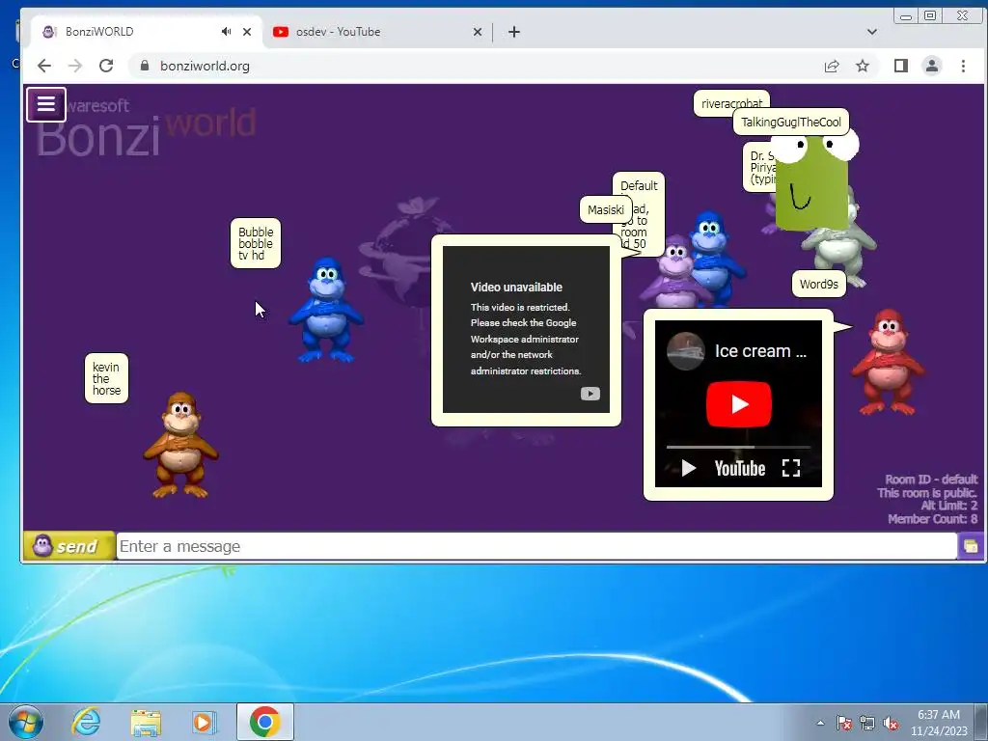
Task: Click the Chrome taskbar icon
Action: tap(264, 722)
